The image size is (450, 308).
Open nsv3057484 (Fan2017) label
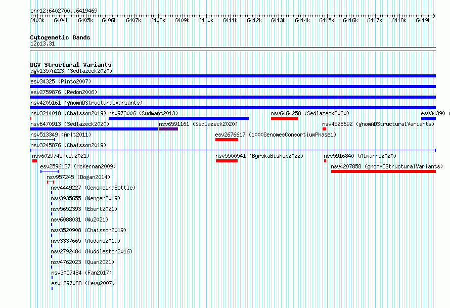click(x=81, y=273)
